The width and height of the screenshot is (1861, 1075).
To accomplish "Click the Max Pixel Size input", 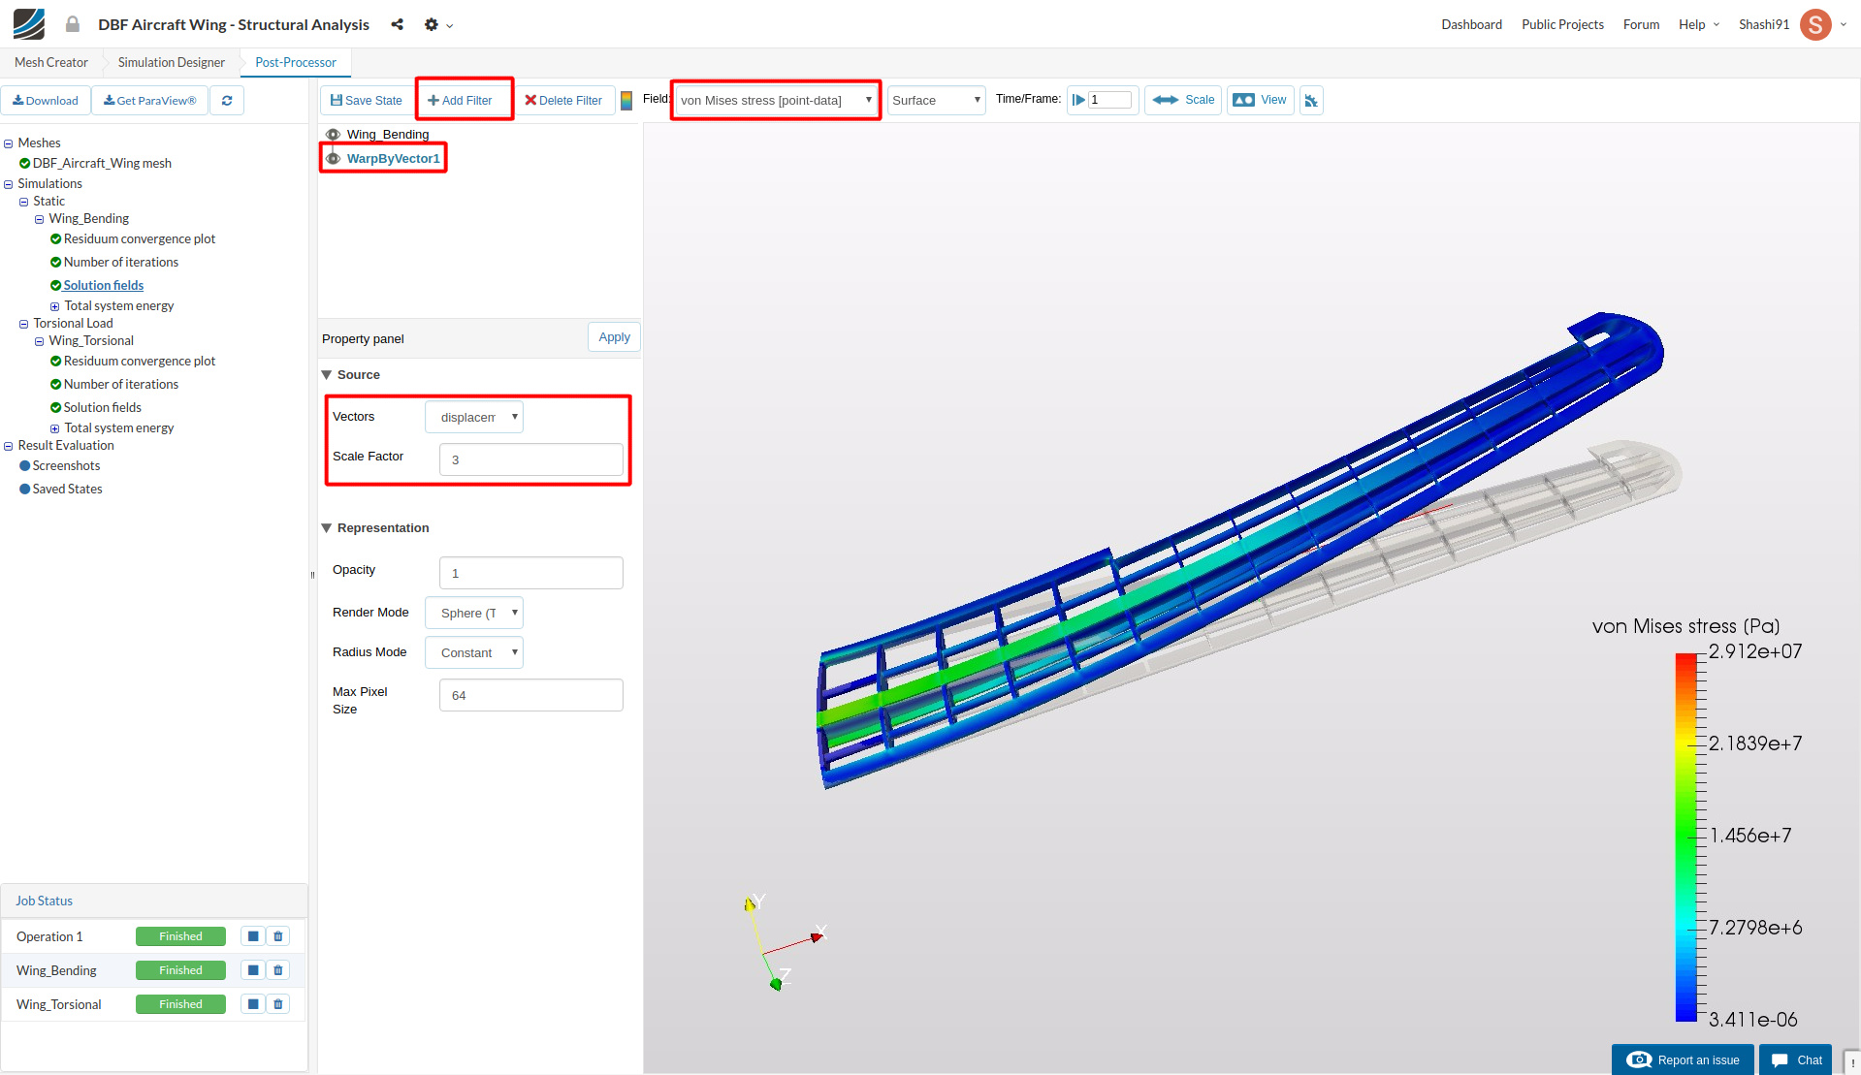I will pyautogui.click(x=531, y=695).
